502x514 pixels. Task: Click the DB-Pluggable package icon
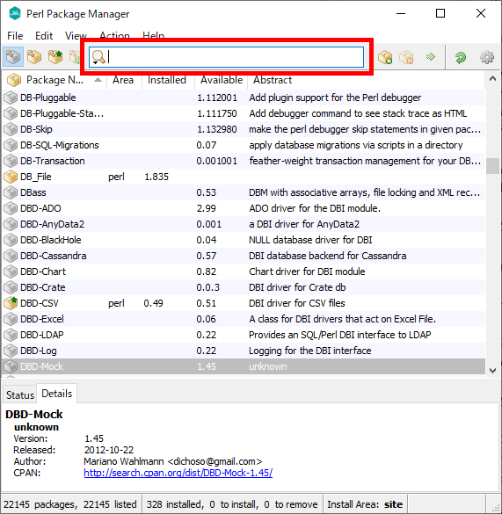11,98
